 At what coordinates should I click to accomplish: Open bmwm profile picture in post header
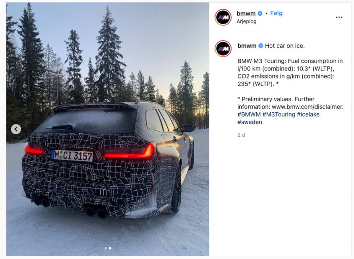coord(223,17)
